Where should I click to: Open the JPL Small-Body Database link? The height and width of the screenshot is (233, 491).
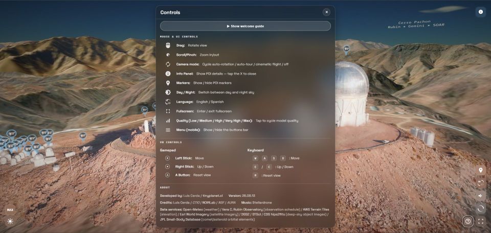(180, 219)
